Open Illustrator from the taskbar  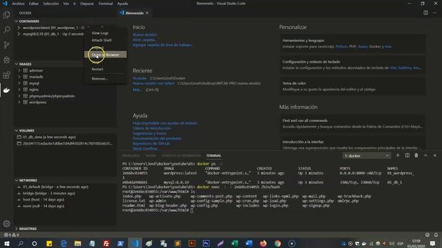(x=192, y=243)
